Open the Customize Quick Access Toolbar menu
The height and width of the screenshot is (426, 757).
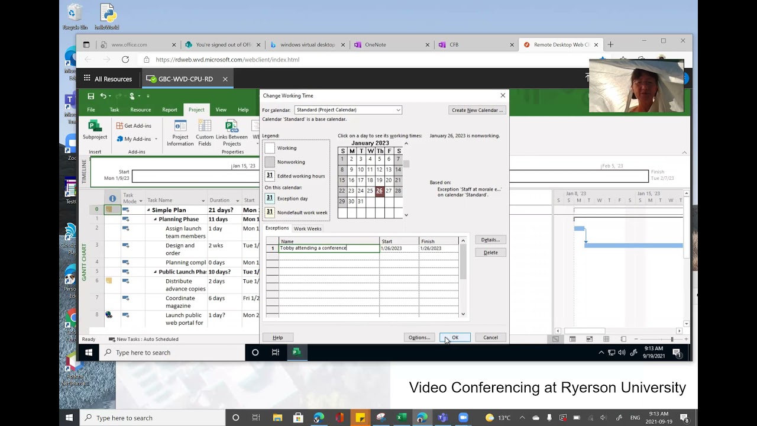click(148, 96)
